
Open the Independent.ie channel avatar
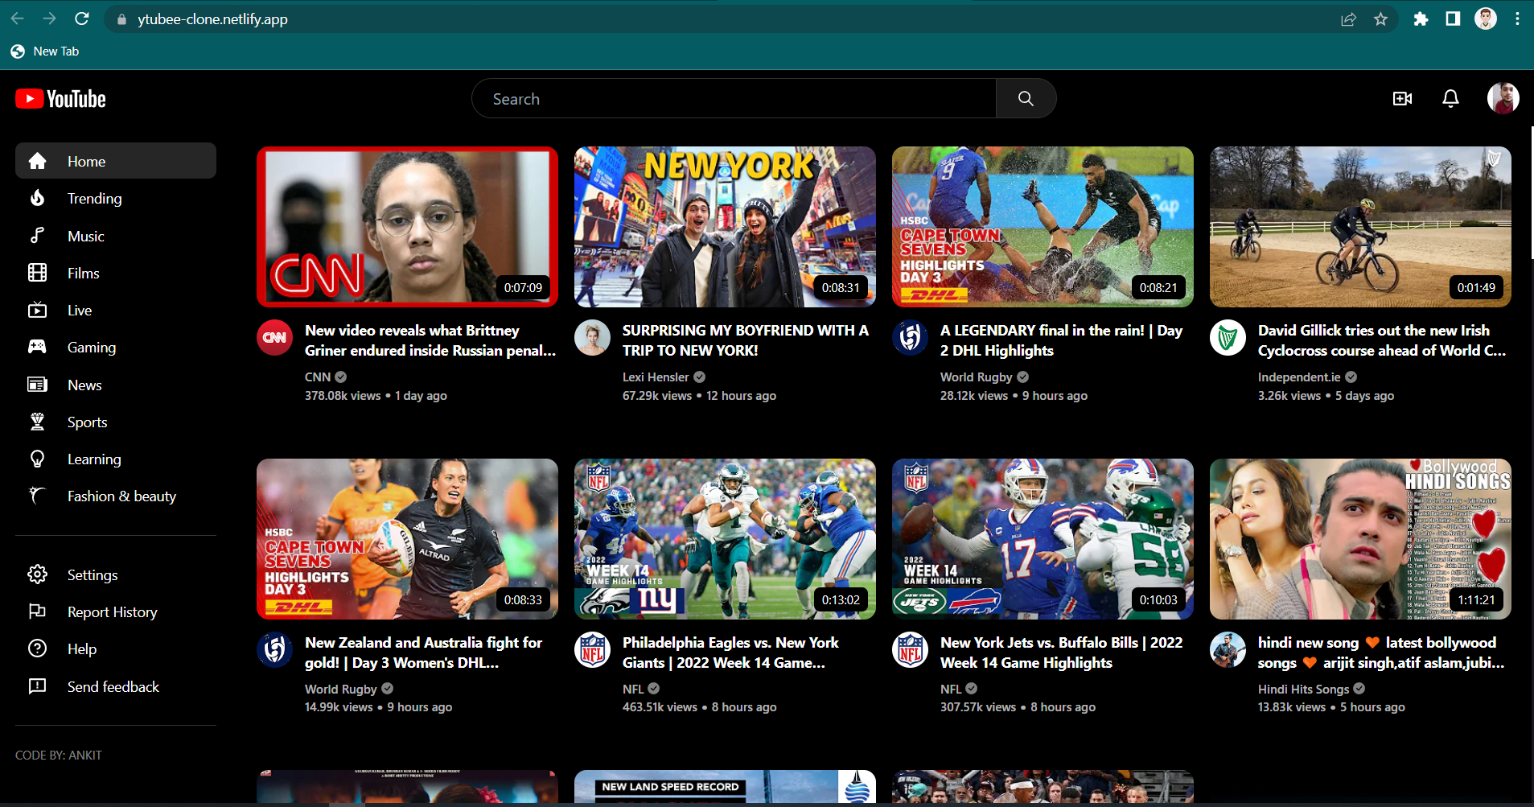pos(1228,338)
